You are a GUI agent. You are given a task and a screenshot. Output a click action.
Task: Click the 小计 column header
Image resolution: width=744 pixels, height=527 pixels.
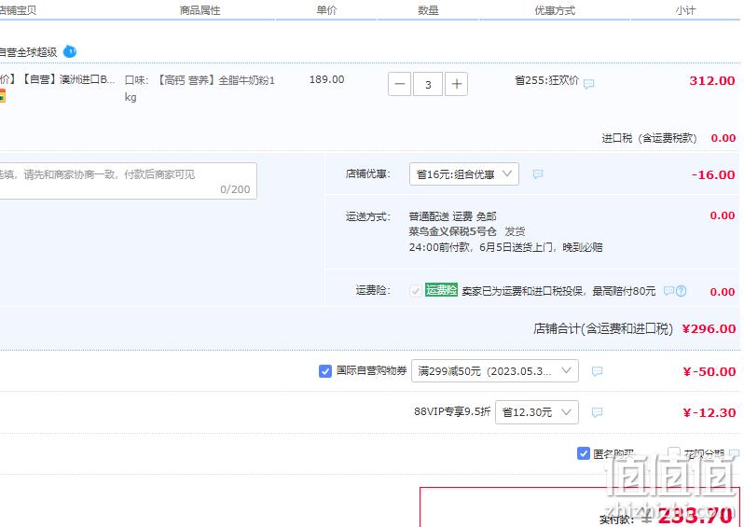point(685,10)
